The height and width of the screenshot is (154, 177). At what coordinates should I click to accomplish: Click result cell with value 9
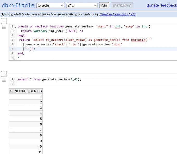[26, 141]
